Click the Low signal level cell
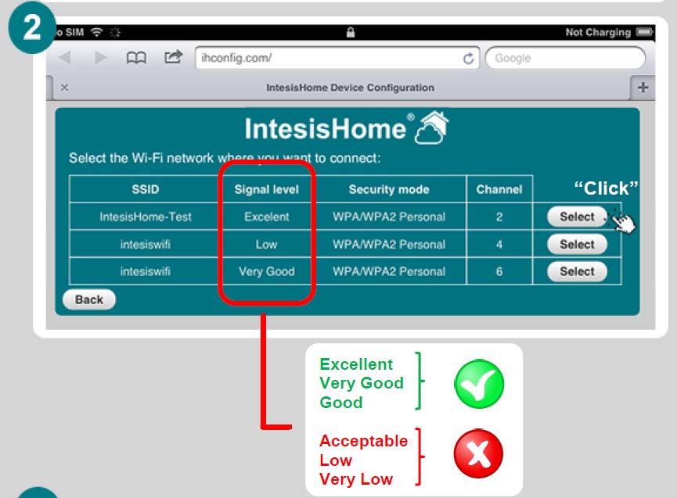 pyautogui.click(x=266, y=245)
